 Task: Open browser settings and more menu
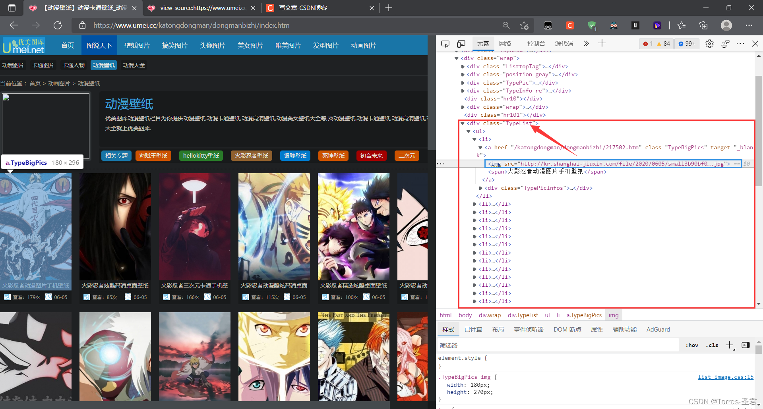pyautogui.click(x=749, y=25)
